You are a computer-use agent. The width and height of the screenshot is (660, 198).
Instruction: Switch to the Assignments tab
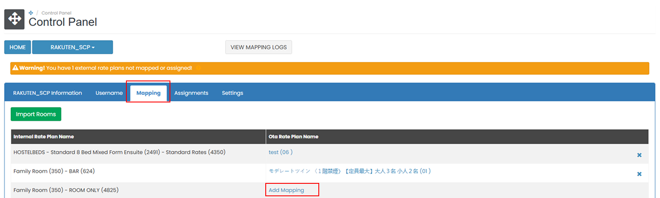[x=191, y=93]
